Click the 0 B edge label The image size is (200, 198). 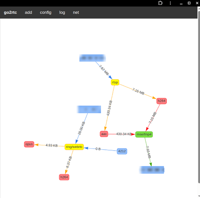98,149
